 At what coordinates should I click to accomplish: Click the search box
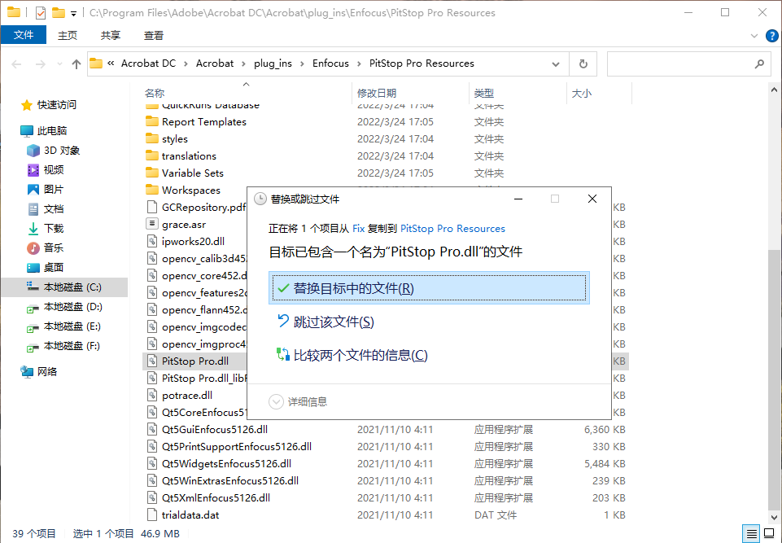click(688, 63)
